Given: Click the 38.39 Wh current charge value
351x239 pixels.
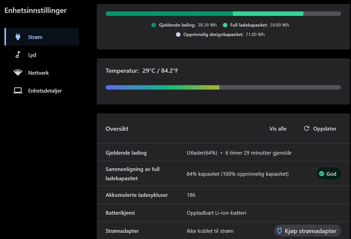Looking at the screenshot, I should tap(207, 25).
